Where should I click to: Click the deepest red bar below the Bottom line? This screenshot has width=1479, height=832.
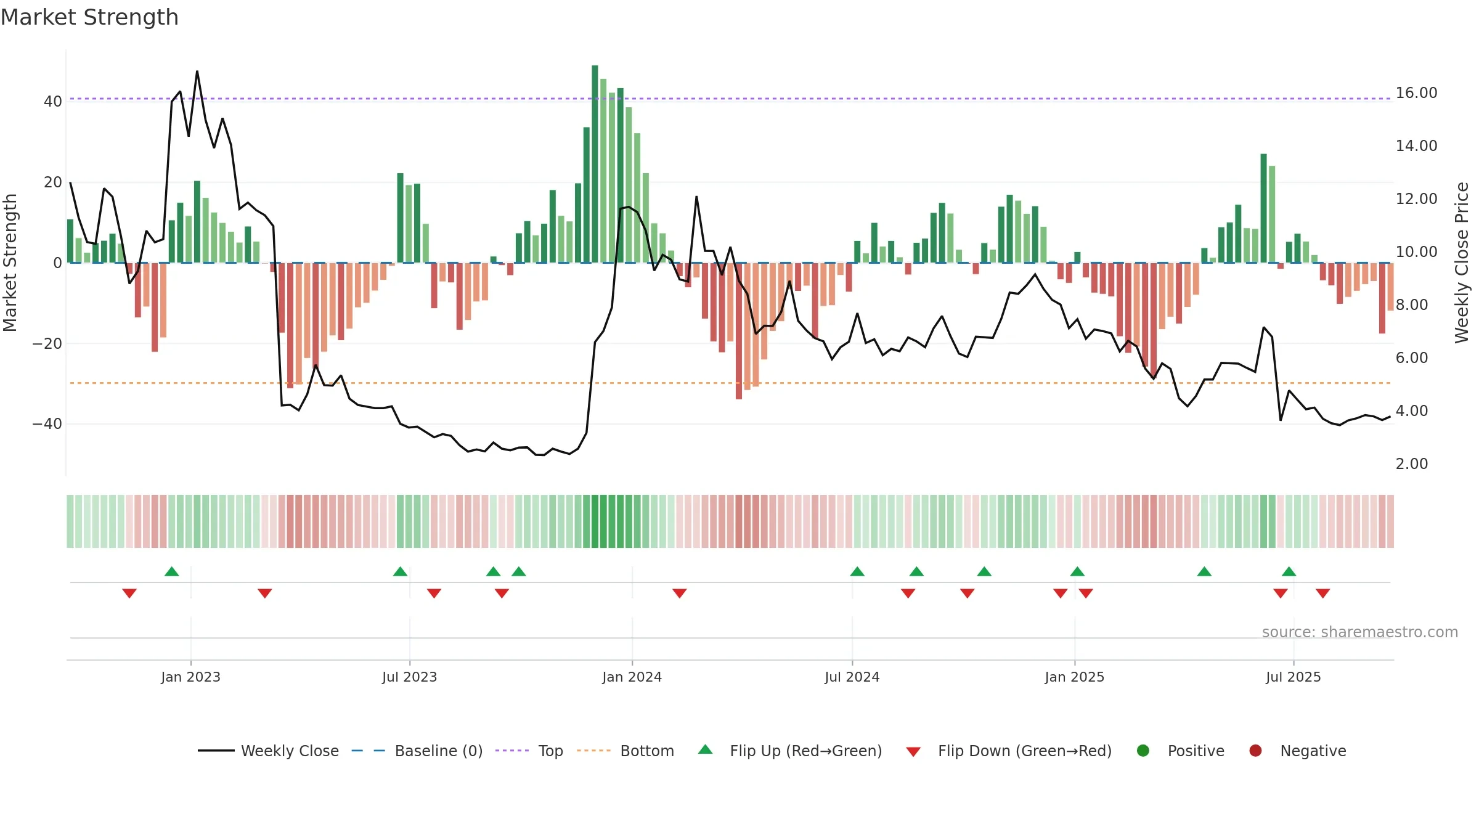tap(739, 331)
